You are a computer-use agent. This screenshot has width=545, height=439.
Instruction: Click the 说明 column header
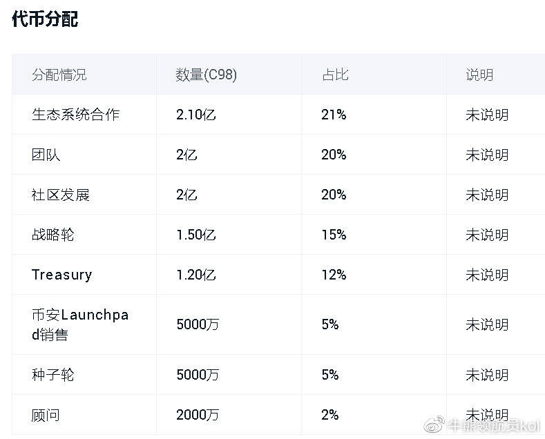pos(479,75)
